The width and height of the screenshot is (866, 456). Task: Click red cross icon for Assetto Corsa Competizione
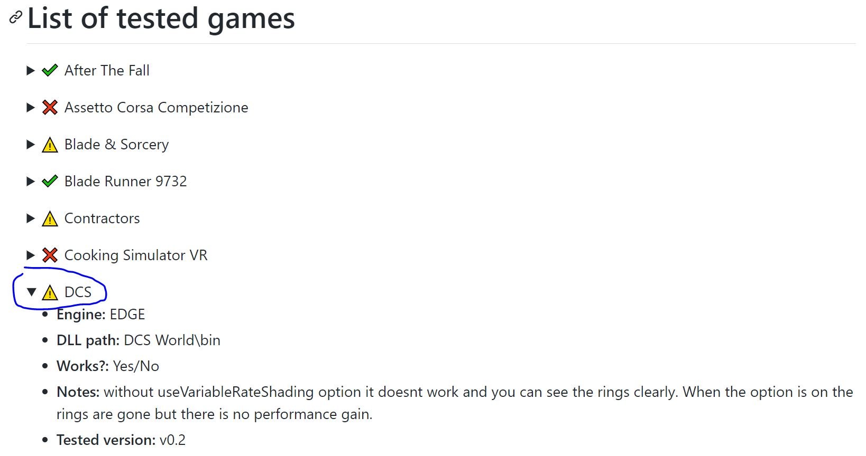click(x=50, y=108)
